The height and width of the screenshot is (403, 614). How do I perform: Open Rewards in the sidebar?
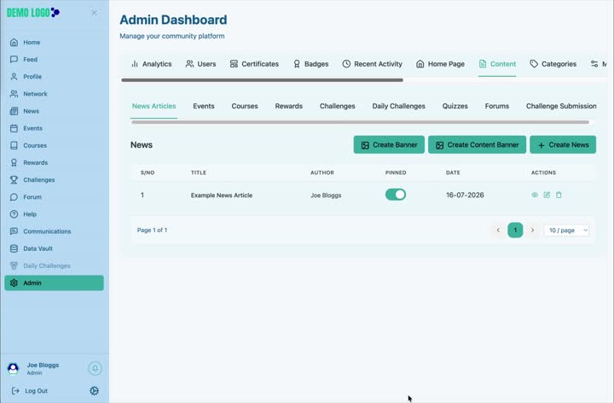pos(54,163)
